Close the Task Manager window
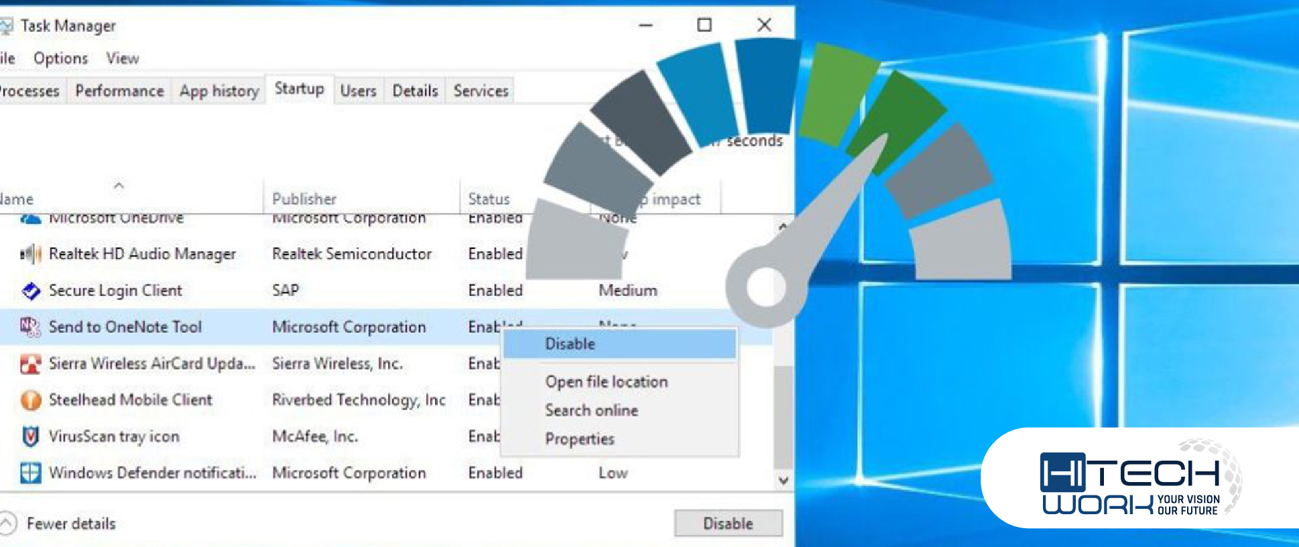The width and height of the screenshot is (1299, 547). (764, 25)
